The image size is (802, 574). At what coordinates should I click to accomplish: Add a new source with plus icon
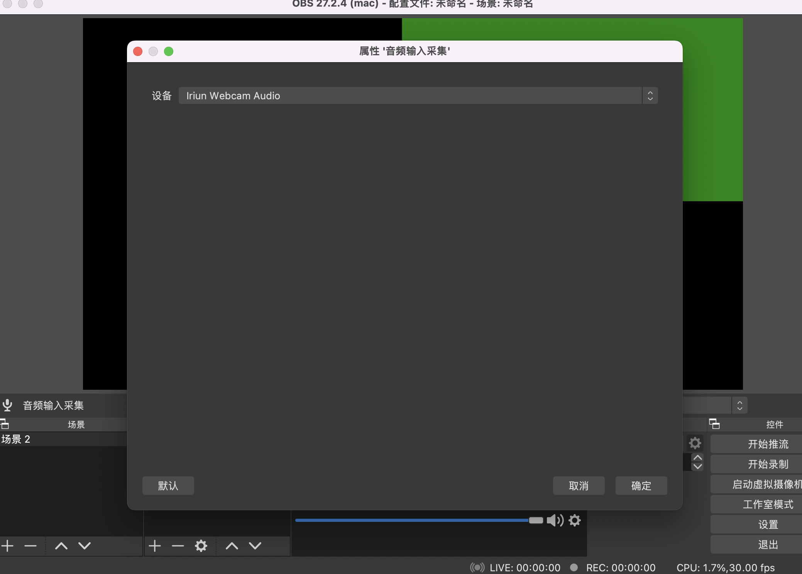[155, 546]
